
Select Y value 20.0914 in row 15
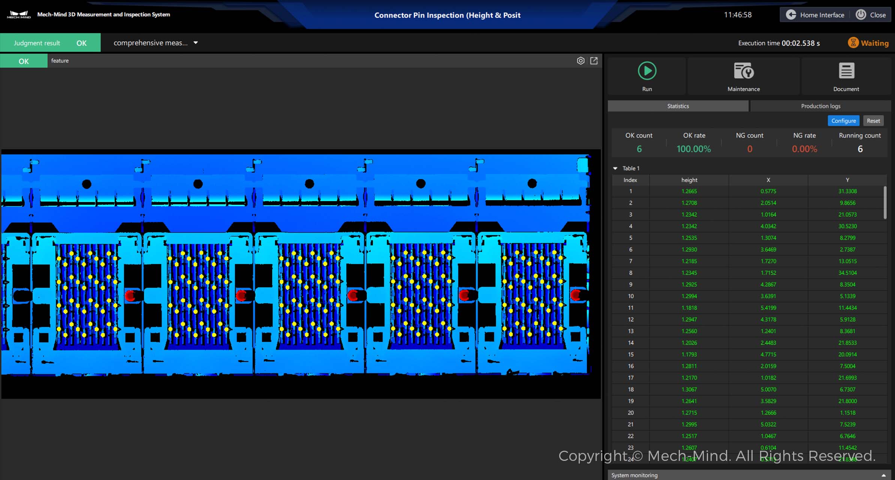(847, 354)
